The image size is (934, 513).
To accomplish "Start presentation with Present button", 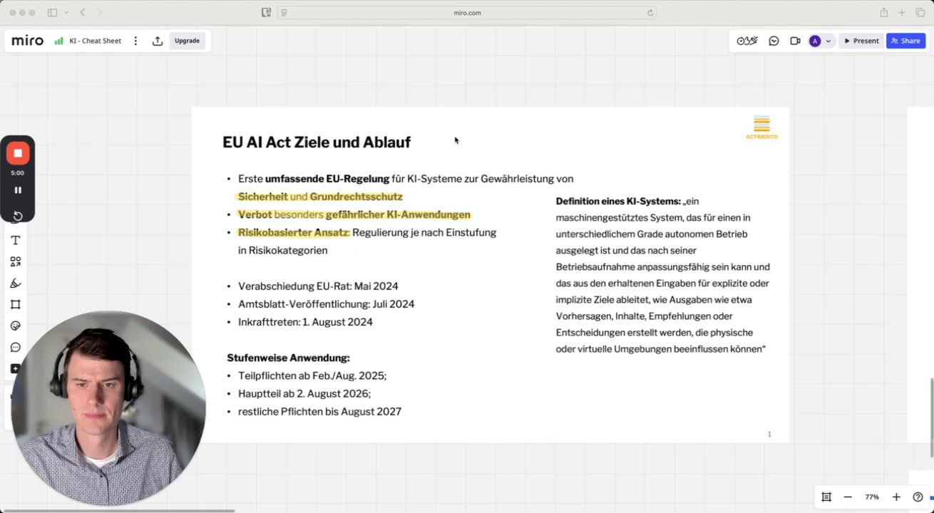I will coord(861,41).
